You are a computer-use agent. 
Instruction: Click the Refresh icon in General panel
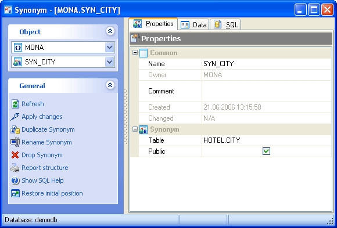pos(15,104)
